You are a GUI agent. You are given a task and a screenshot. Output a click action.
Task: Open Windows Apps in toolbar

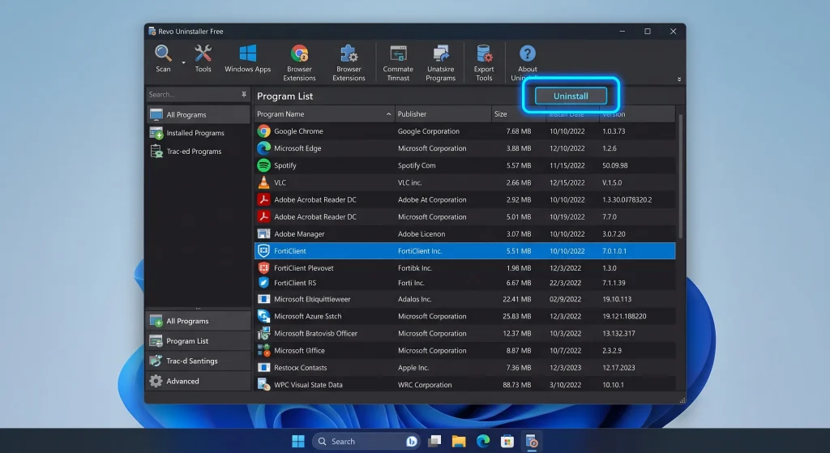click(247, 58)
